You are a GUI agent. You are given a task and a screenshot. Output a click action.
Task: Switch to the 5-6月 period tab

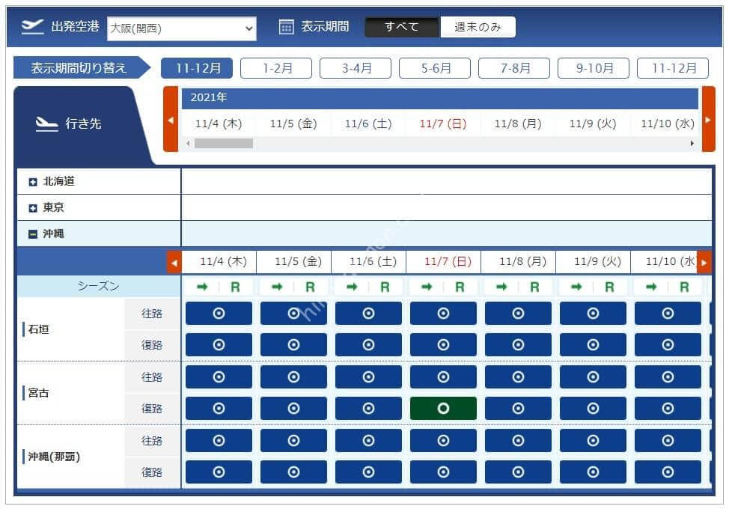pyautogui.click(x=435, y=68)
